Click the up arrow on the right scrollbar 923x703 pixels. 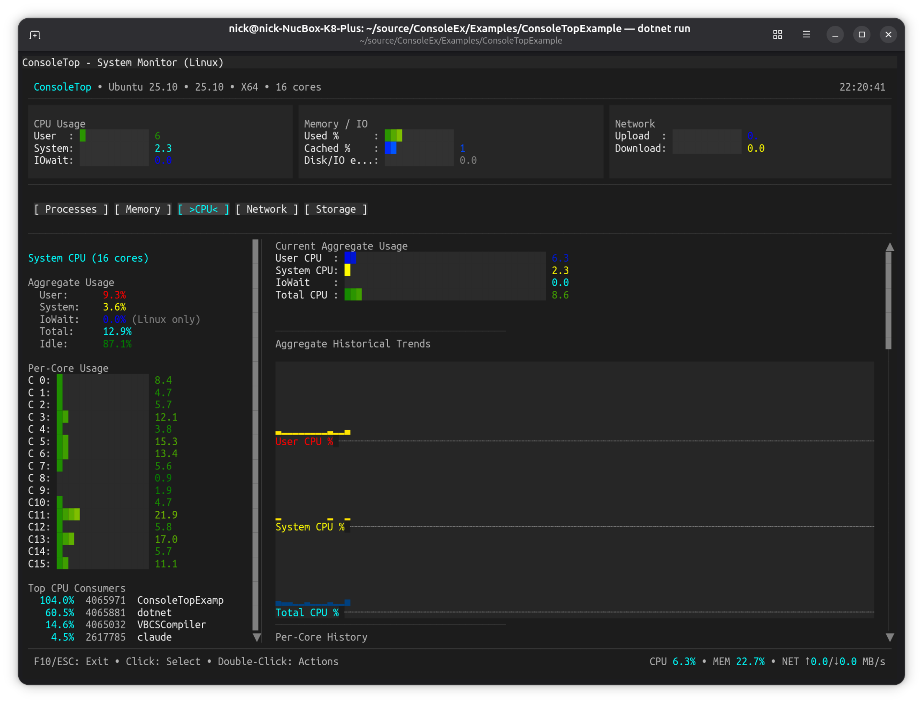coord(890,247)
